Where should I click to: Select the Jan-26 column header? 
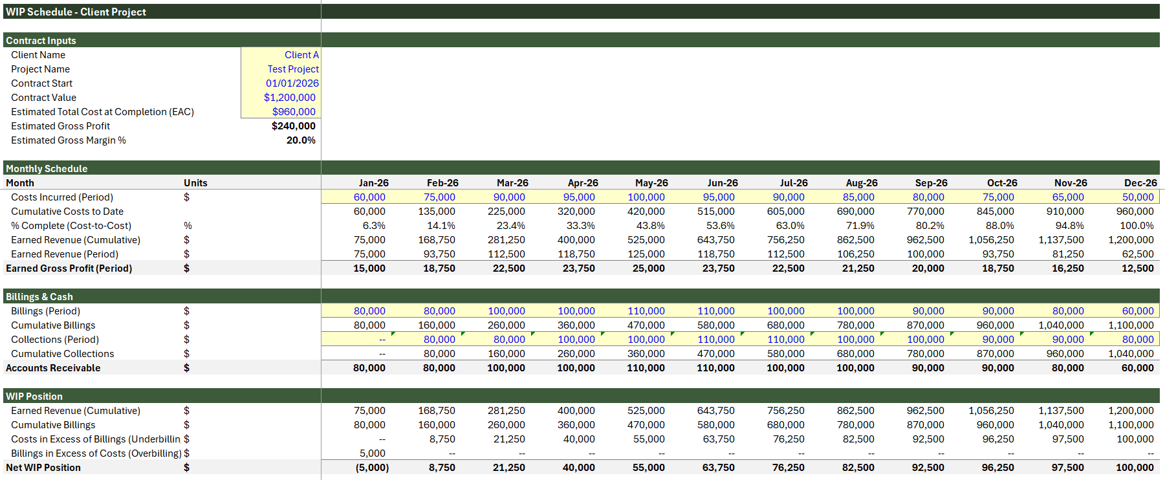pos(374,183)
